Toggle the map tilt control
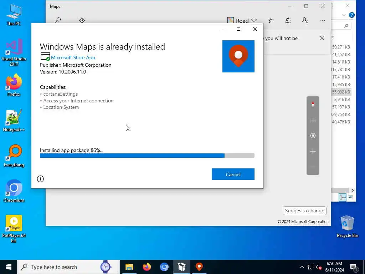 click(x=313, y=120)
